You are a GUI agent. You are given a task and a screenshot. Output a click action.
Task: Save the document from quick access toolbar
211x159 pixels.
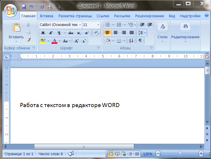(x=24, y=7)
